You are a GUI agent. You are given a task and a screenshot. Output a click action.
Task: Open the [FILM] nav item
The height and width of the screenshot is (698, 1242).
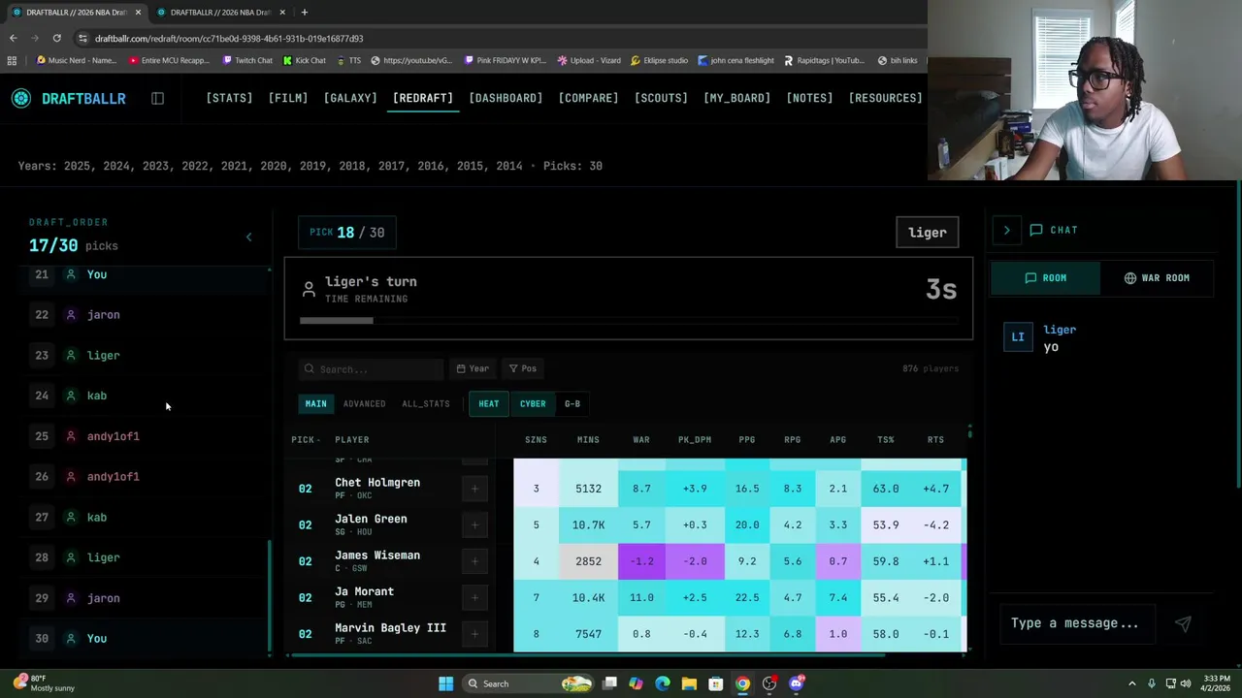288,98
